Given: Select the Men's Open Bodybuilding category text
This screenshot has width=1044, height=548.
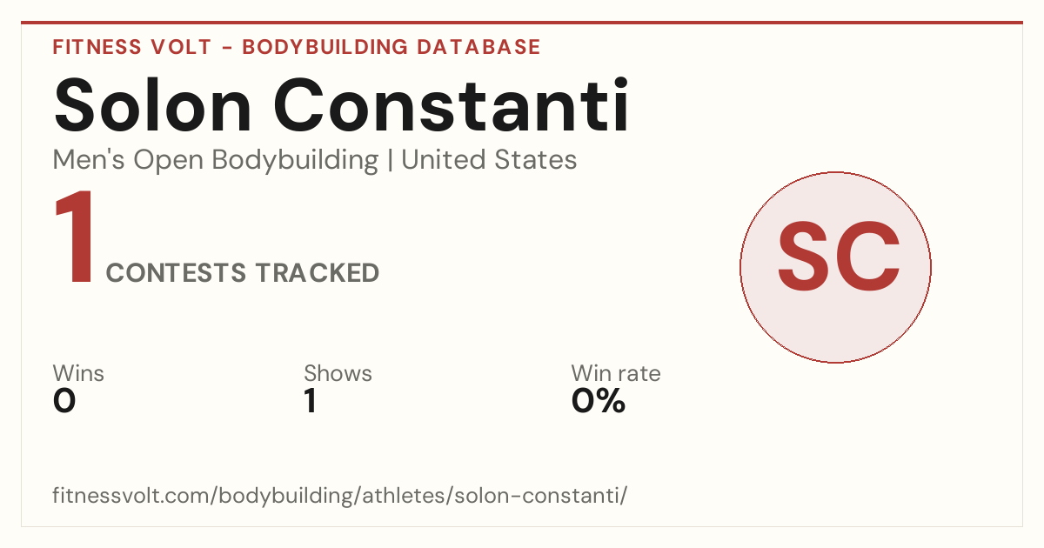Looking at the screenshot, I should (216, 160).
